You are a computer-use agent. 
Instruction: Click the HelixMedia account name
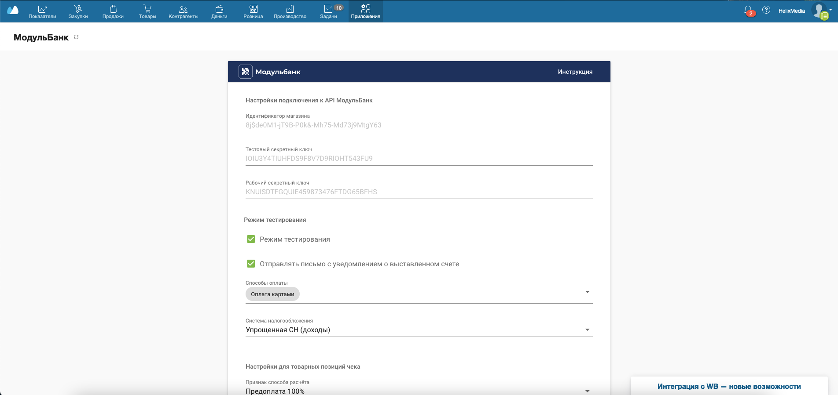click(x=791, y=11)
